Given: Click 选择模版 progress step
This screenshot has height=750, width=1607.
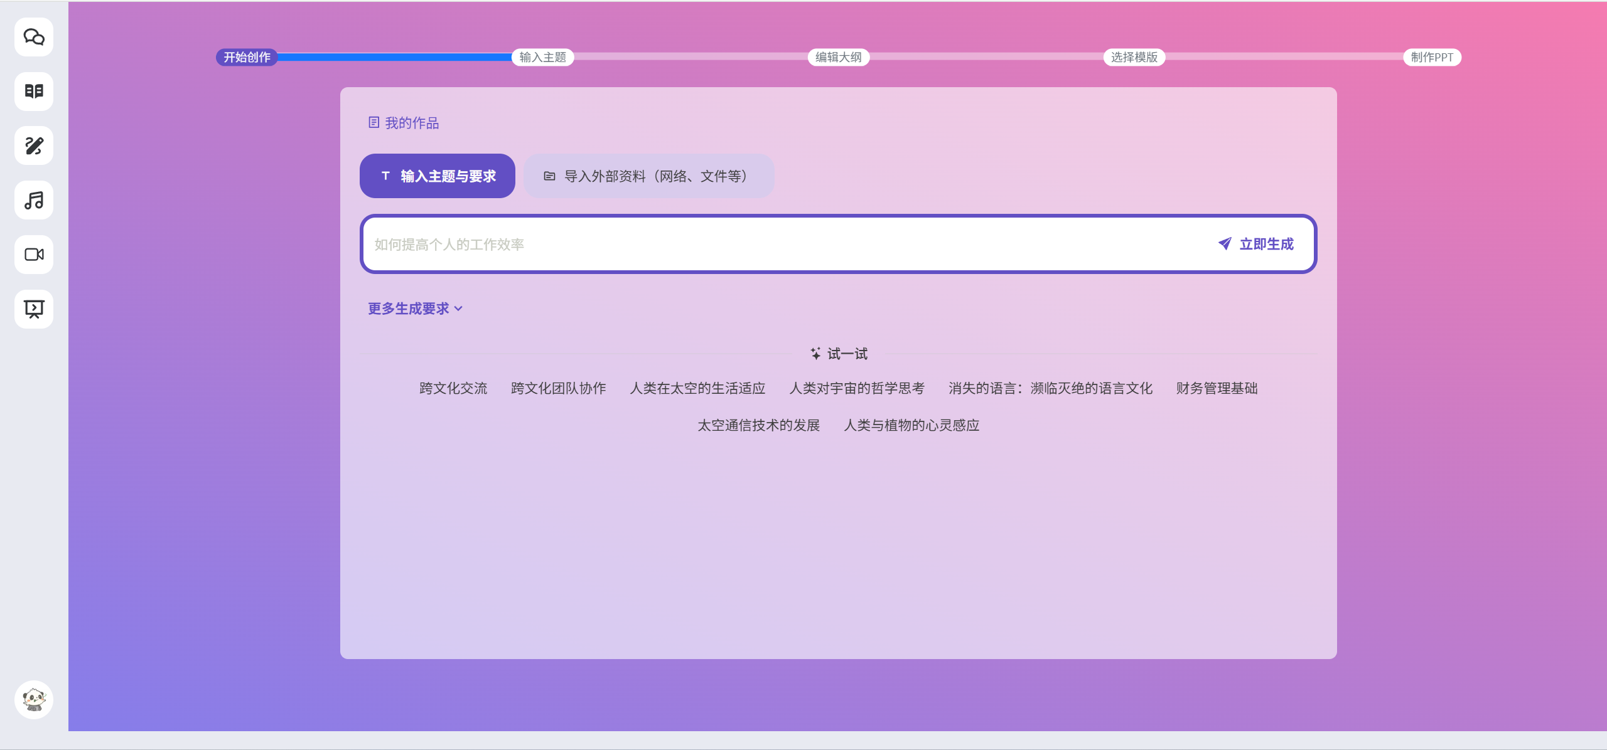Looking at the screenshot, I should coord(1134,58).
